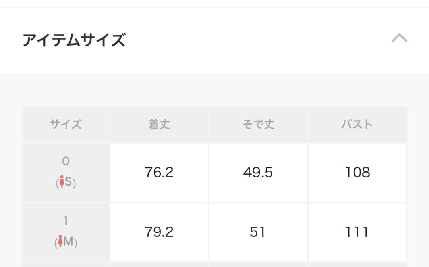Click the letter M in the size 1 row
The image size is (429, 267).
point(68,242)
